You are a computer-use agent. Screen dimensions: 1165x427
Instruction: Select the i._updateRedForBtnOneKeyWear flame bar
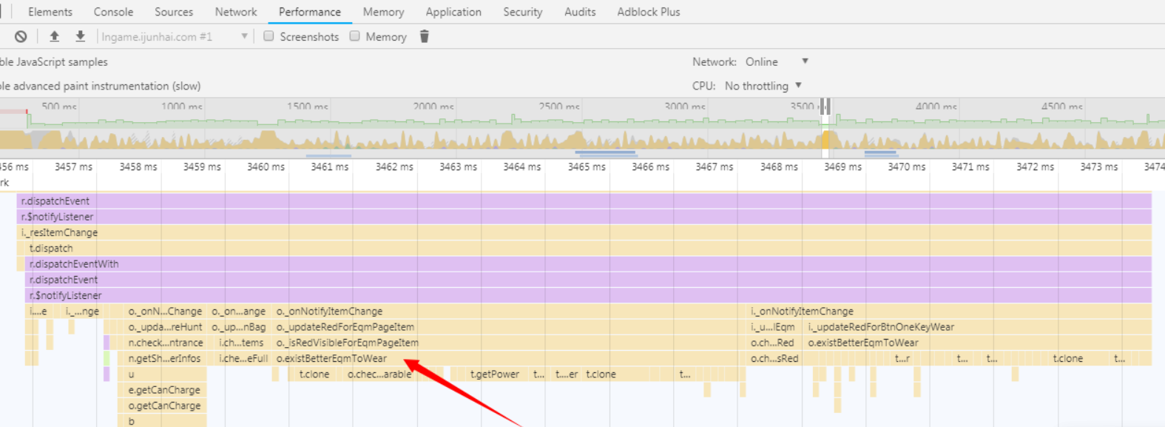(x=978, y=327)
